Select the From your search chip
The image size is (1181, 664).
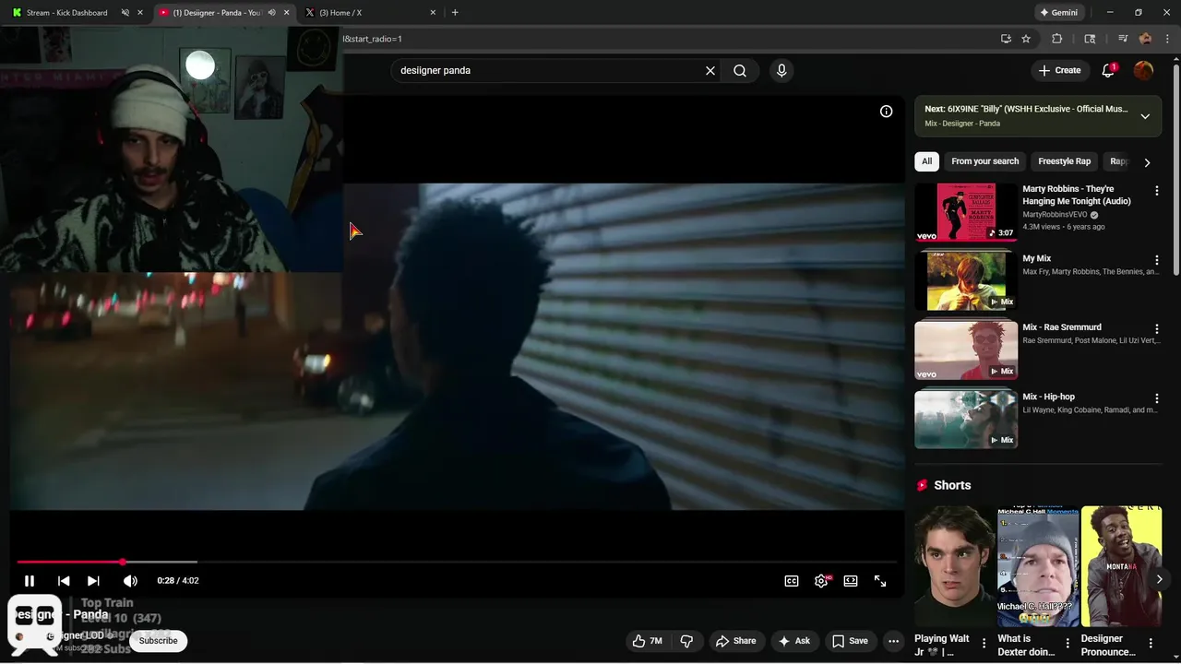(984, 161)
